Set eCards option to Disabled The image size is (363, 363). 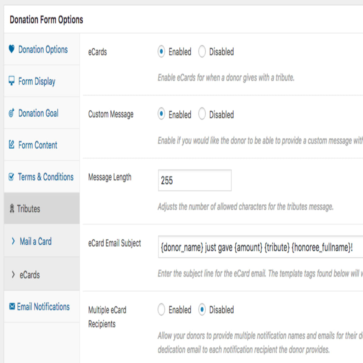pyautogui.click(x=202, y=51)
